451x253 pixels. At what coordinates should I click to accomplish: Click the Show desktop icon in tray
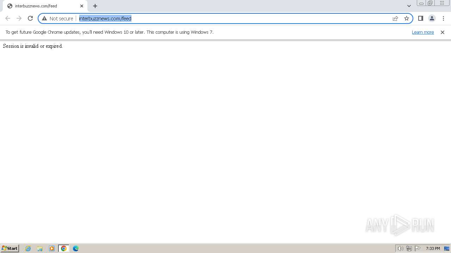pyautogui.click(x=447, y=248)
